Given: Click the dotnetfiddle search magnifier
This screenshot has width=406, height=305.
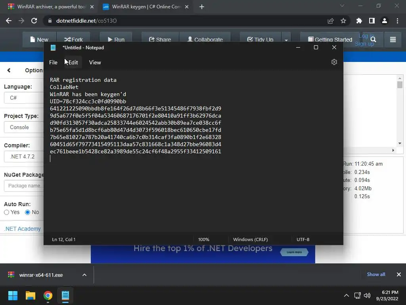Looking at the screenshot, I should click(x=373, y=39).
